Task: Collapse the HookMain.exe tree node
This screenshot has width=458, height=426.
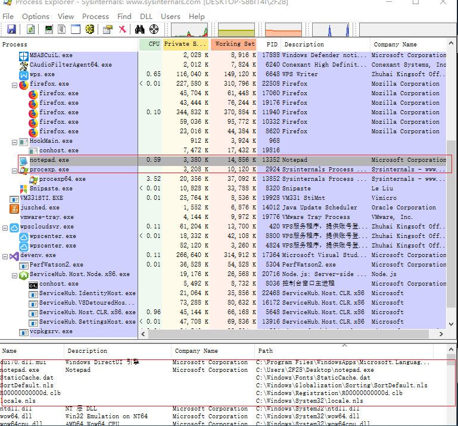Action: (14, 142)
